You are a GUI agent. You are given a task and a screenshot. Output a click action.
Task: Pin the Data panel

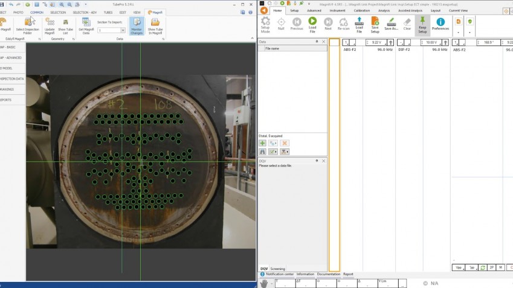317,42
